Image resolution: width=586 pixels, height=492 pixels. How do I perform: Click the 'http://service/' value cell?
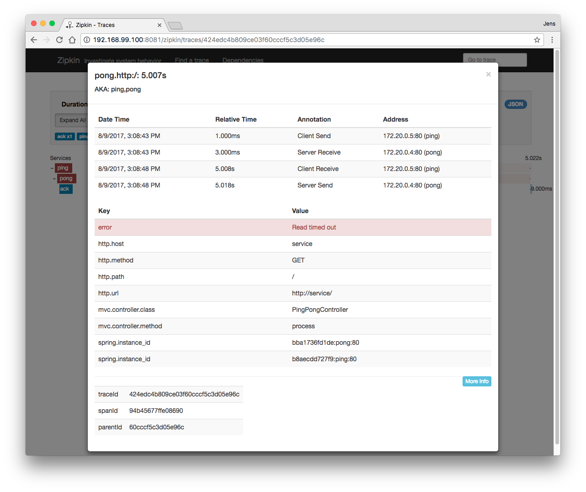(x=312, y=293)
